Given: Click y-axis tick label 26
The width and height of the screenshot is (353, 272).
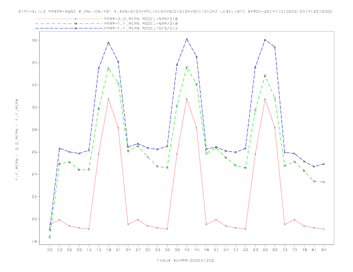Looking at the screenshot, I should tap(34, 152).
